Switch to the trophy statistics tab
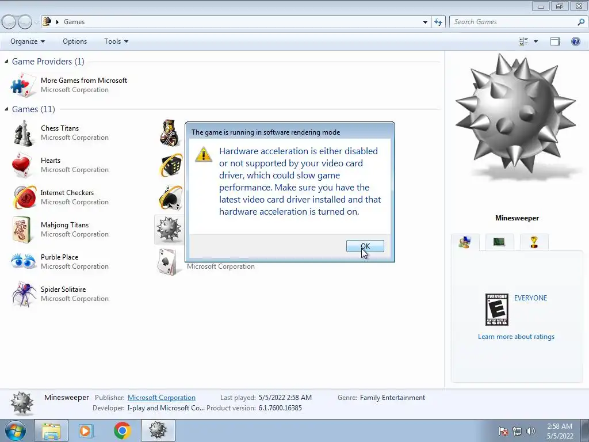The width and height of the screenshot is (589, 442). (534, 242)
